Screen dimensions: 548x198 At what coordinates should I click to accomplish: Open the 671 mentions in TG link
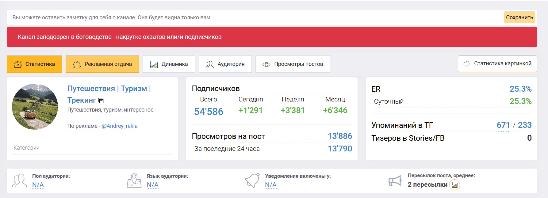coord(503,125)
